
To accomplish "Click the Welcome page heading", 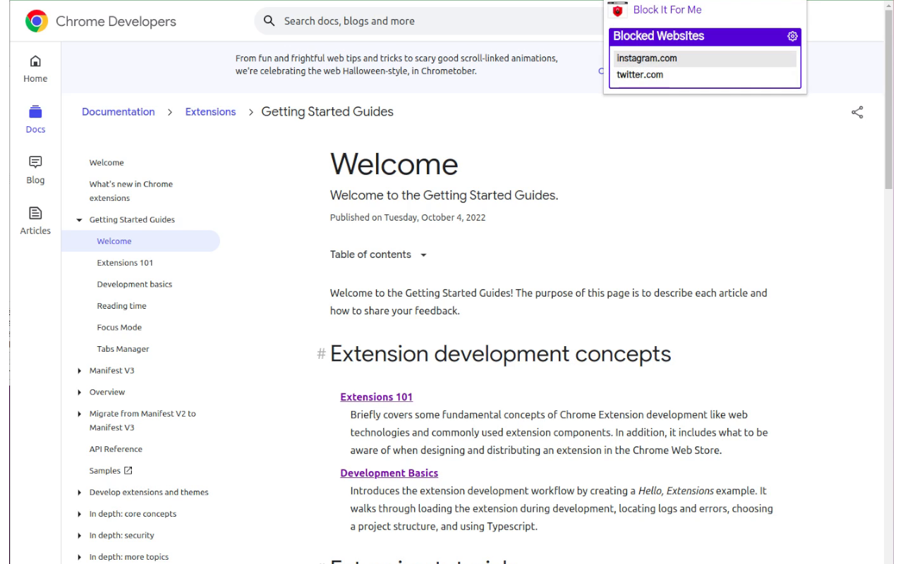I will (x=394, y=164).
